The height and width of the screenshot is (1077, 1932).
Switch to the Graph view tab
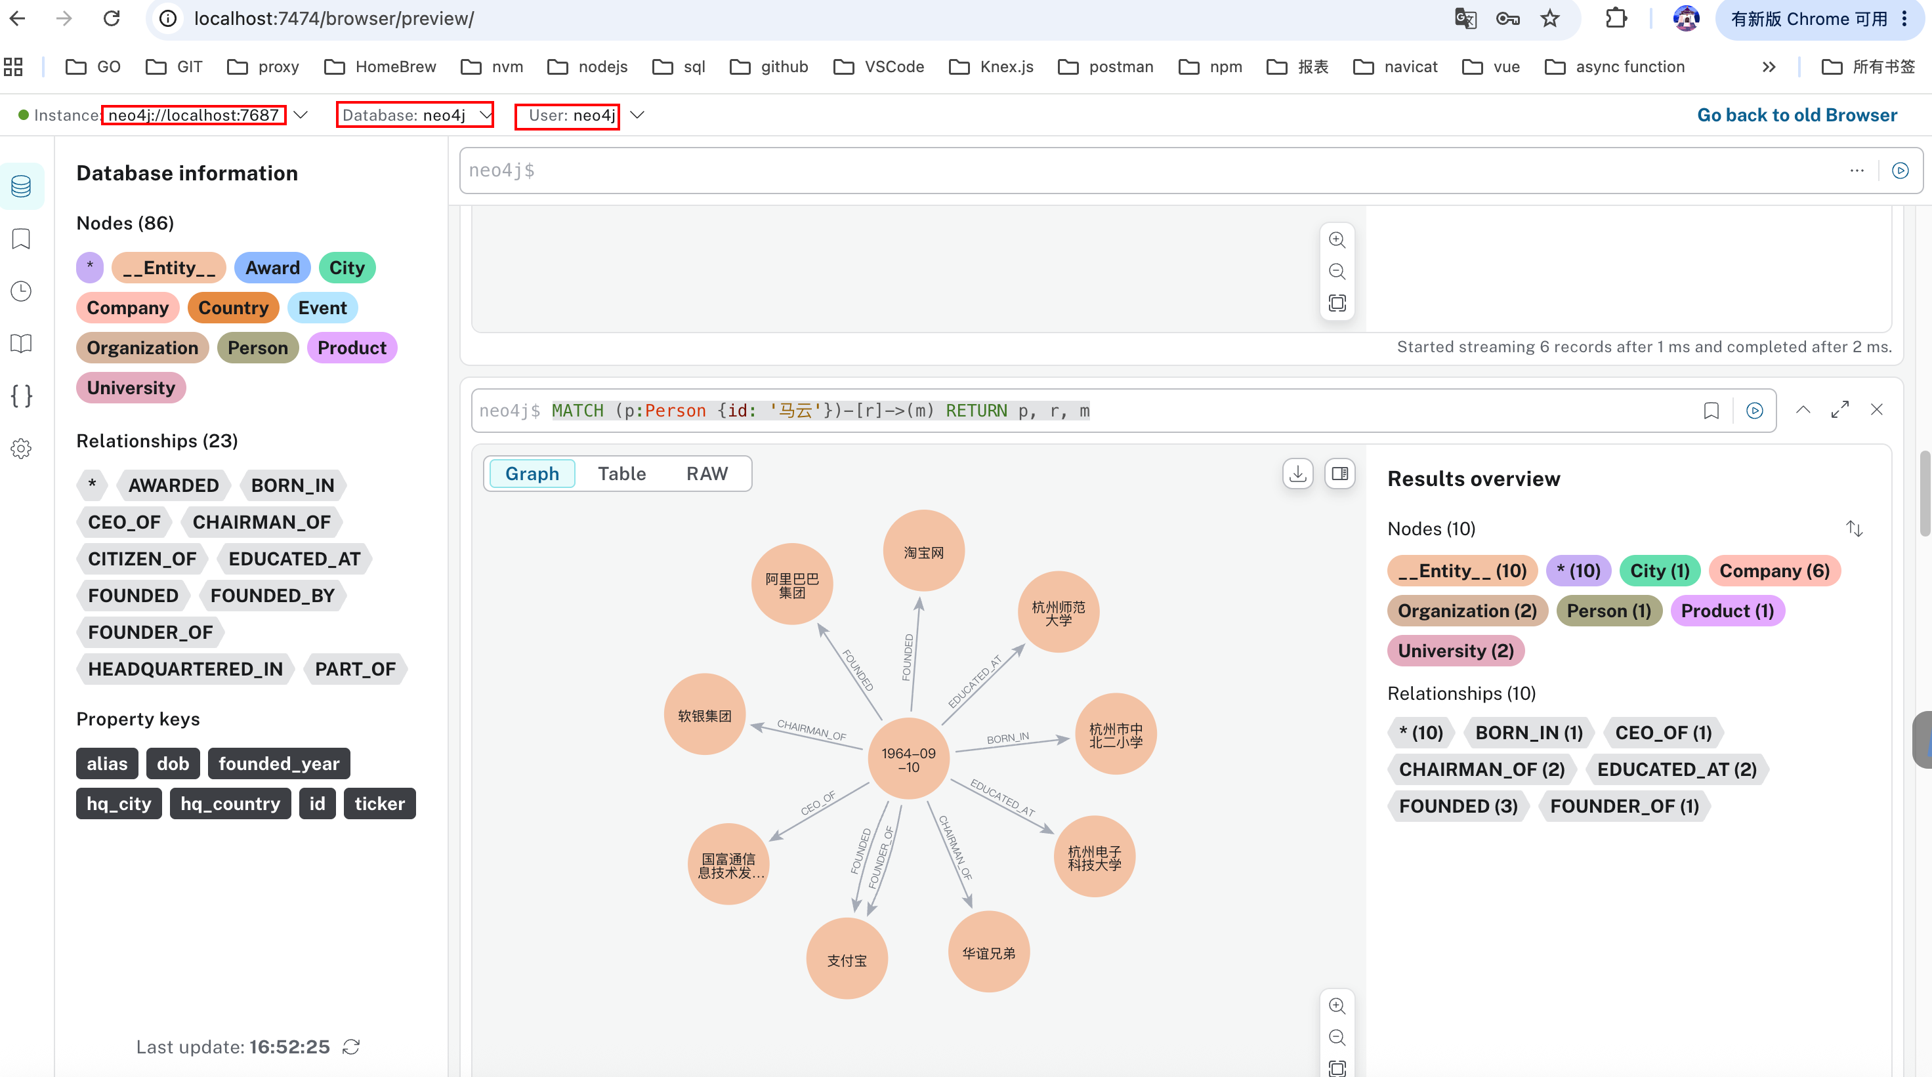coord(532,474)
